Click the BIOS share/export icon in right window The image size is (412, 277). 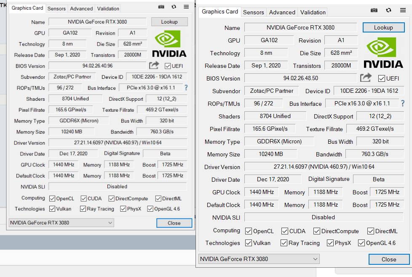click(x=366, y=78)
